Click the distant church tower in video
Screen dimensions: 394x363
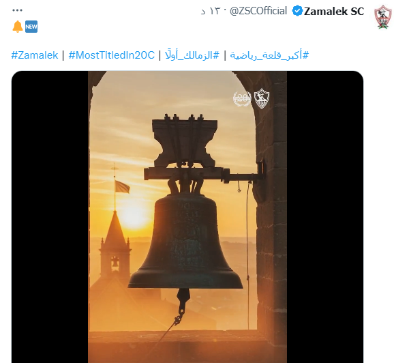point(115,246)
